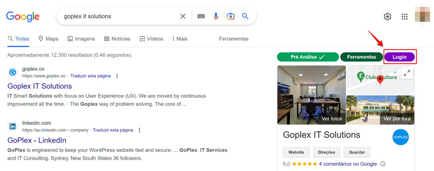The image size is (434, 171).
Task: Switch to the Notícias tab
Action: 117,39
